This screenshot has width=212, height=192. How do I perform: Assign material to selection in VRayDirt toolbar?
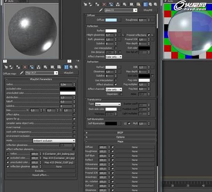pos(18,67)
